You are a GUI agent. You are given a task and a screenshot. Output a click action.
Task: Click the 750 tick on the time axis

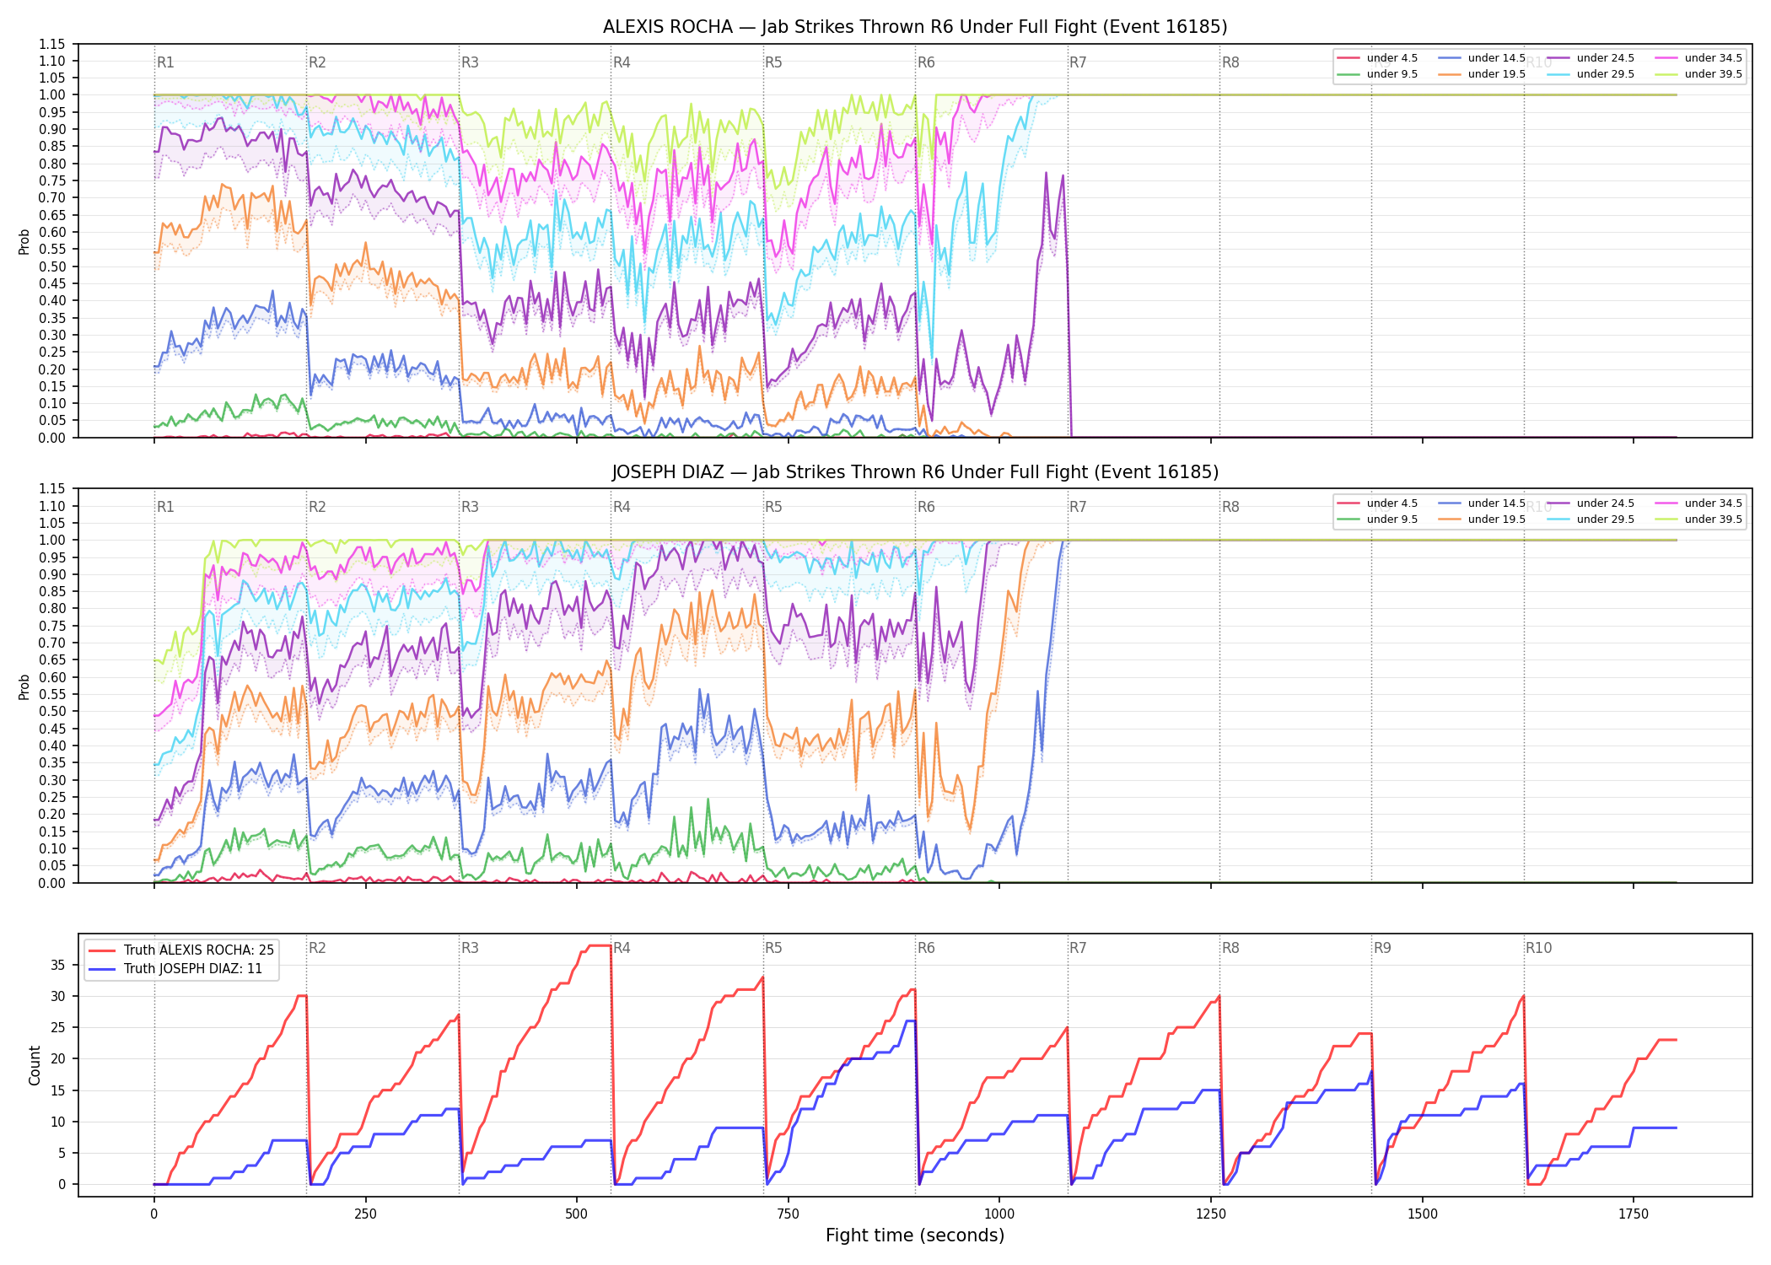click(788, 1214)
